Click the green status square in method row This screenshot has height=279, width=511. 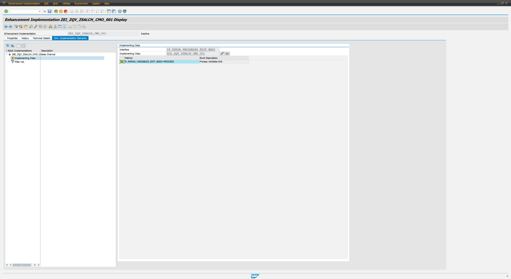click(x=121, y=61)
